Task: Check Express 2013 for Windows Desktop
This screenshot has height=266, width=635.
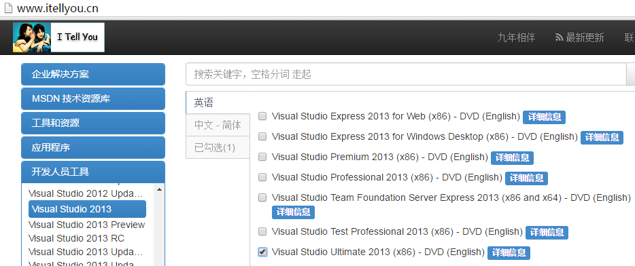Action: point(262,136)
